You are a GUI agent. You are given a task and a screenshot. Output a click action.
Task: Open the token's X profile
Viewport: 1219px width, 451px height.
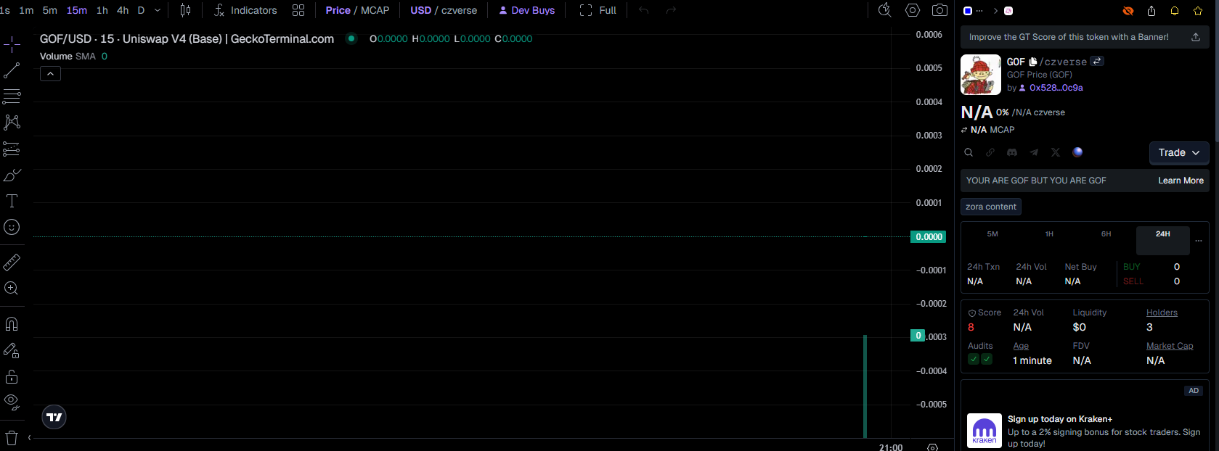coord(1056,152)
